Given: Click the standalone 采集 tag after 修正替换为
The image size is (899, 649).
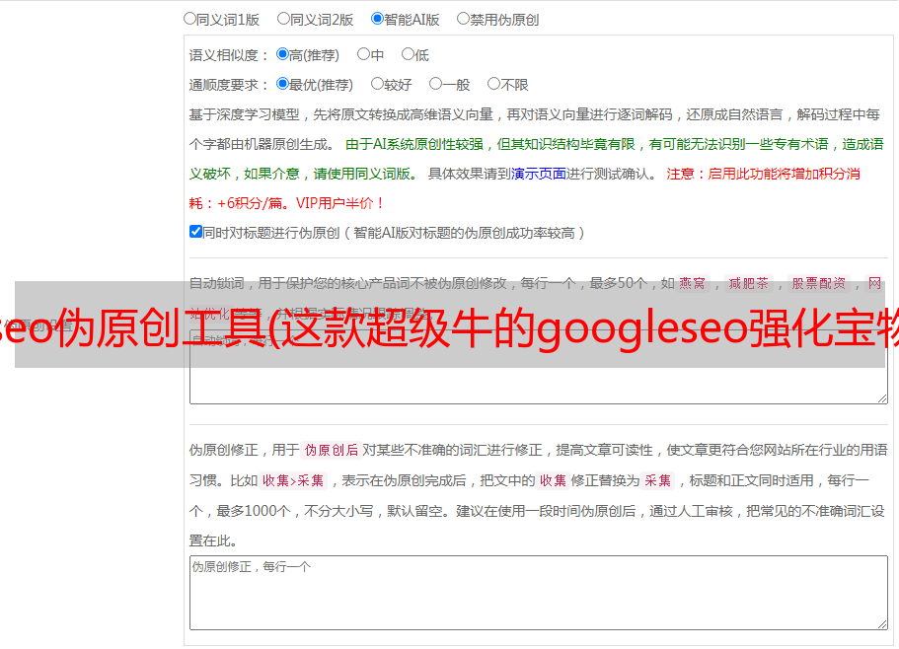Looking at the screenshot, I should [x=657, y=480].
